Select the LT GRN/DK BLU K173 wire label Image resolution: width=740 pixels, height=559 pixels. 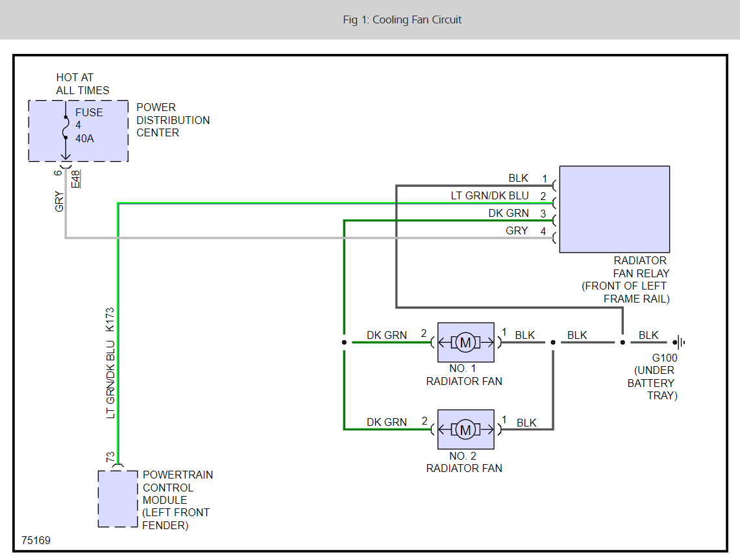coord(110,364)
